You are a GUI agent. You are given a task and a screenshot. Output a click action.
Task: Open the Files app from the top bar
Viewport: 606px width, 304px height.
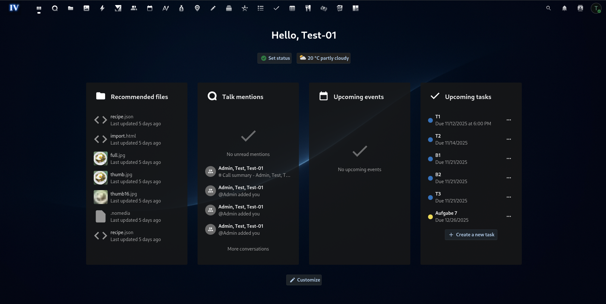pyautogui.click(x=70, y=8)
